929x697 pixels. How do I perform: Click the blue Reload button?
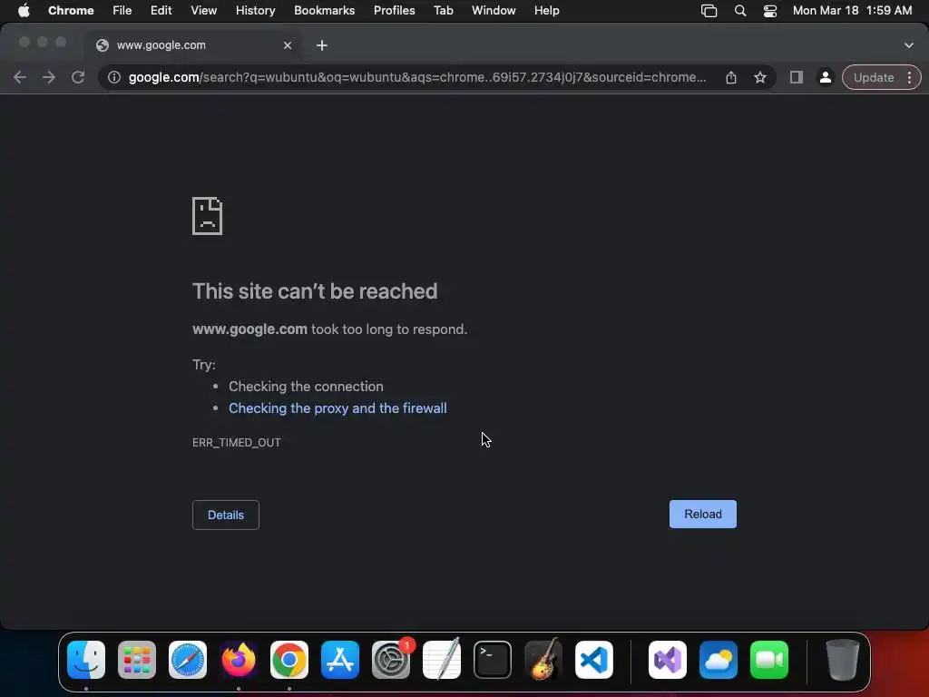point(703,514)
